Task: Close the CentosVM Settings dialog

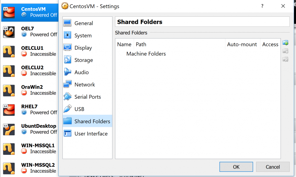Action: [x=283, y=6]
